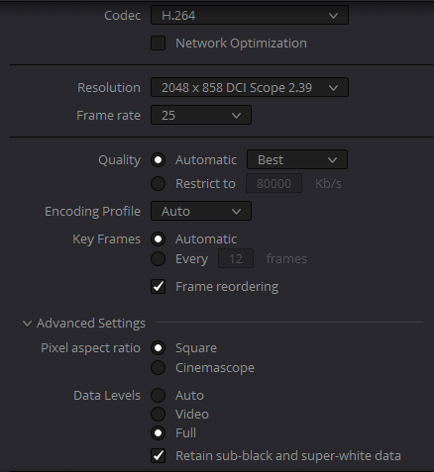This screenshot has width=434, height=472.
Task: Click the 80000 Kb/s bitrate field
Action: (273, 183)
